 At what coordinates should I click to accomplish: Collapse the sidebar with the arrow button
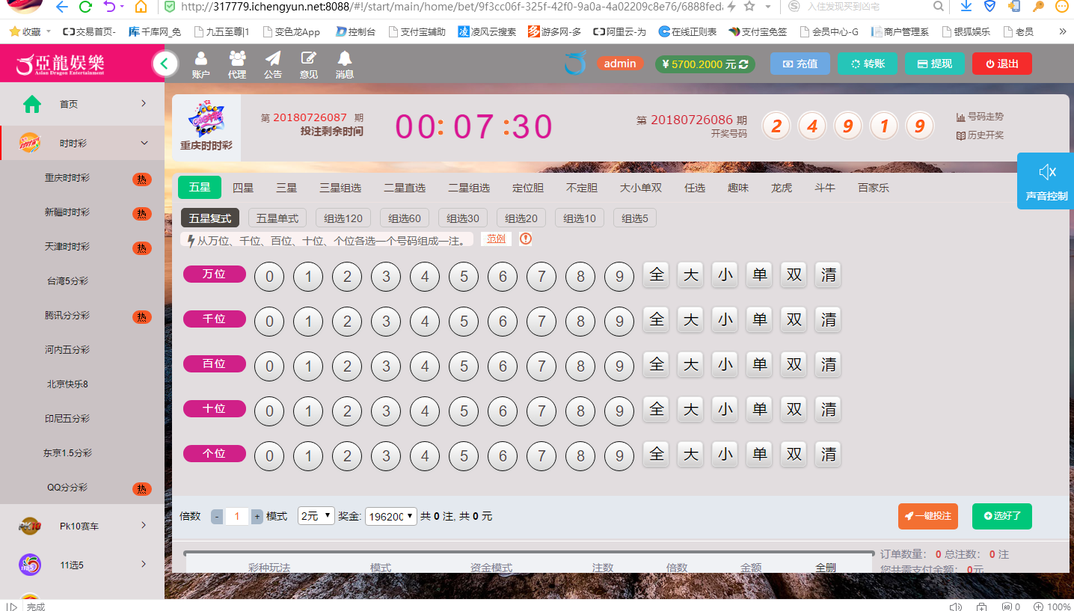165,64
